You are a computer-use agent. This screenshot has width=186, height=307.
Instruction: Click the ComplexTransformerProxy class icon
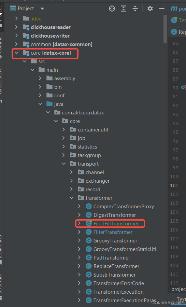point(89,207)
